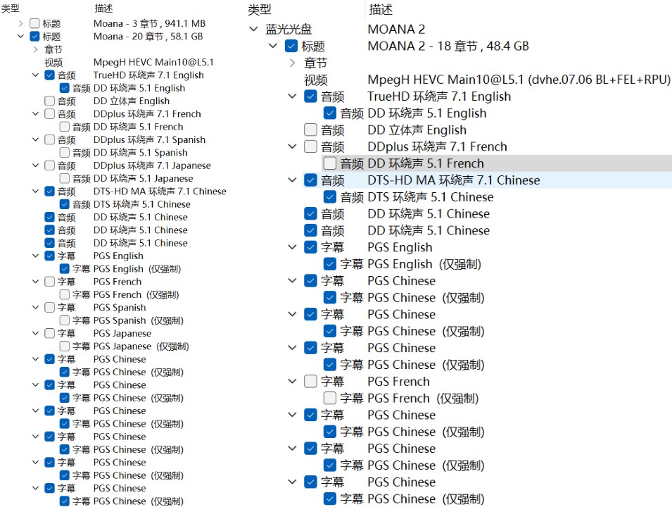Collapse PGS English subtitle node in MOANA 2 pane

[292, 247]
